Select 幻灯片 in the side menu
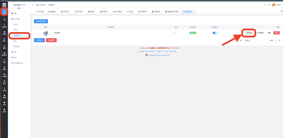Image resolution: width=283 pixels, height=138 pixels. click(x=16, y=30)
